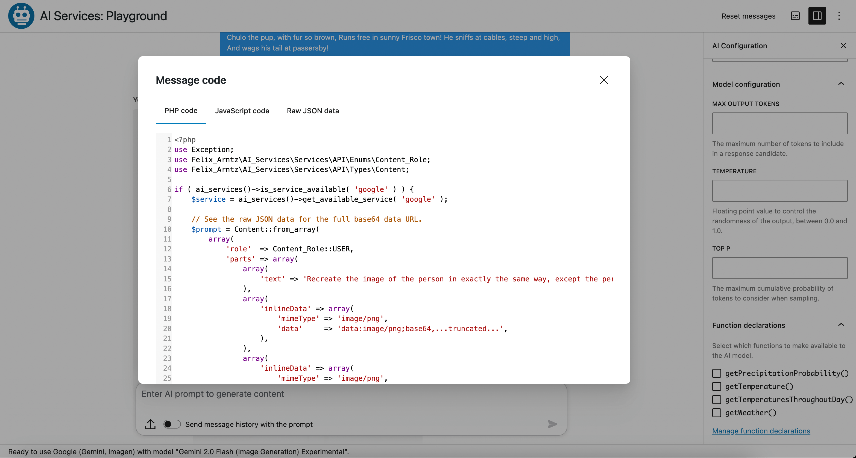The width and height of the screenshot is (856, 458).
Task: Check the getPrecipitationProbability() checkbox
Action: 716,373
